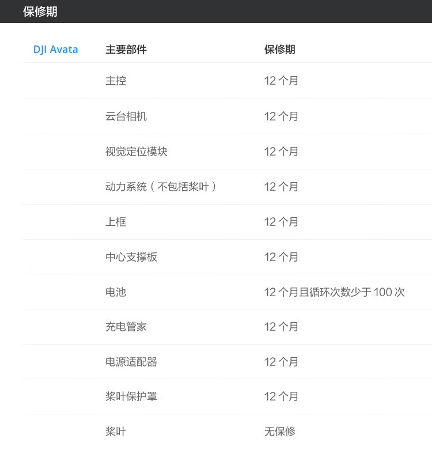432x461 pixels.
Task: Select the 电源适配器 component name
Action: [131, 362]
